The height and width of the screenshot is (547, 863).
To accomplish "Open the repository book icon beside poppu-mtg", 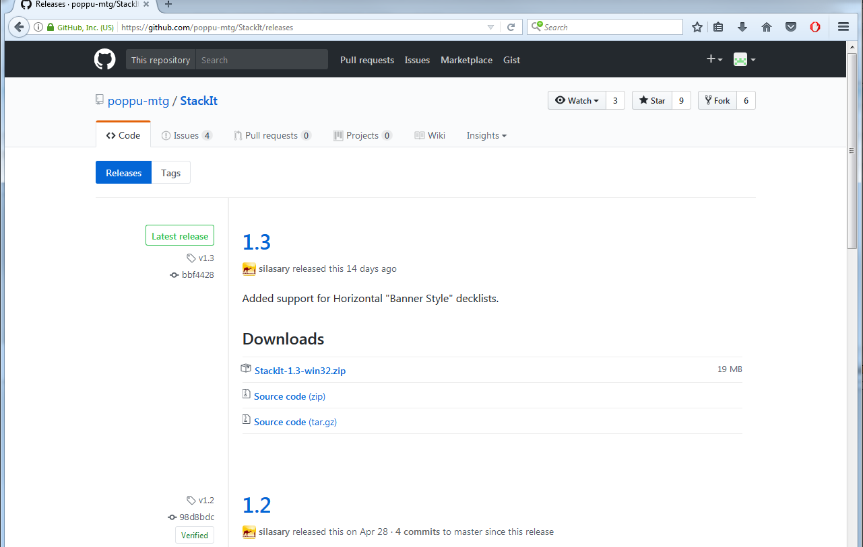I will coord(99,99).
